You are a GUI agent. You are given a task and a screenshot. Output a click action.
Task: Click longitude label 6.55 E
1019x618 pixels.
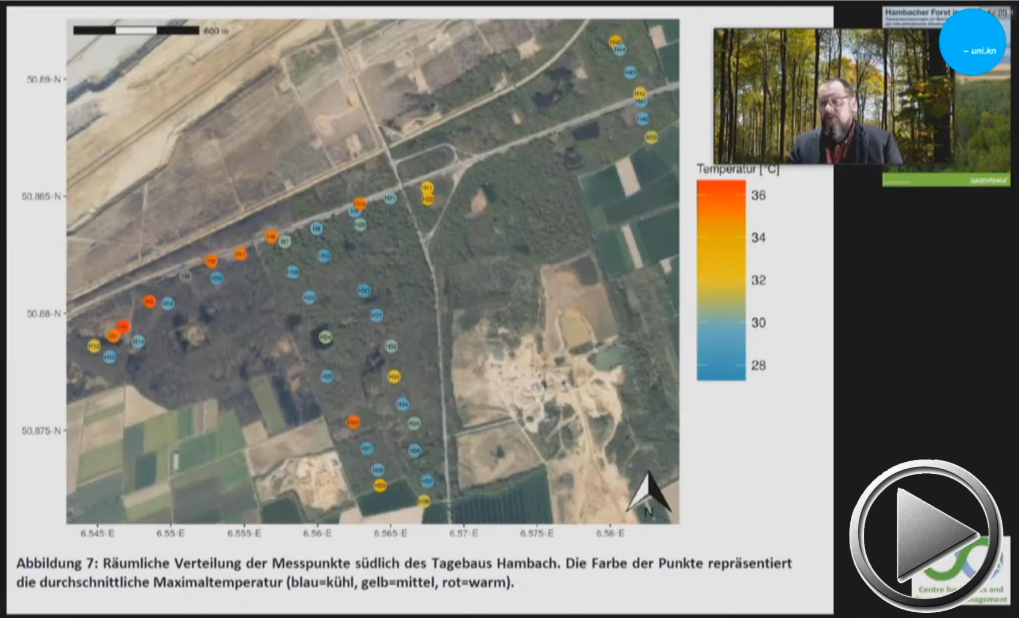171,533
